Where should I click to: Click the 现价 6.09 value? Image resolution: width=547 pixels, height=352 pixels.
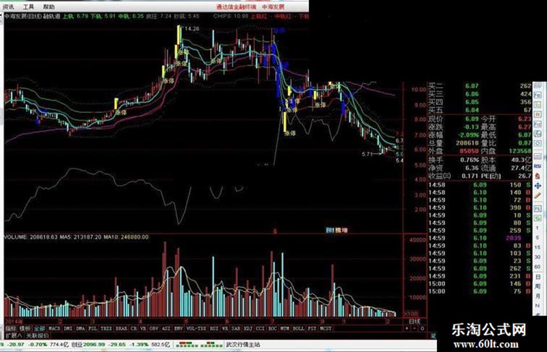click(472, 119)
